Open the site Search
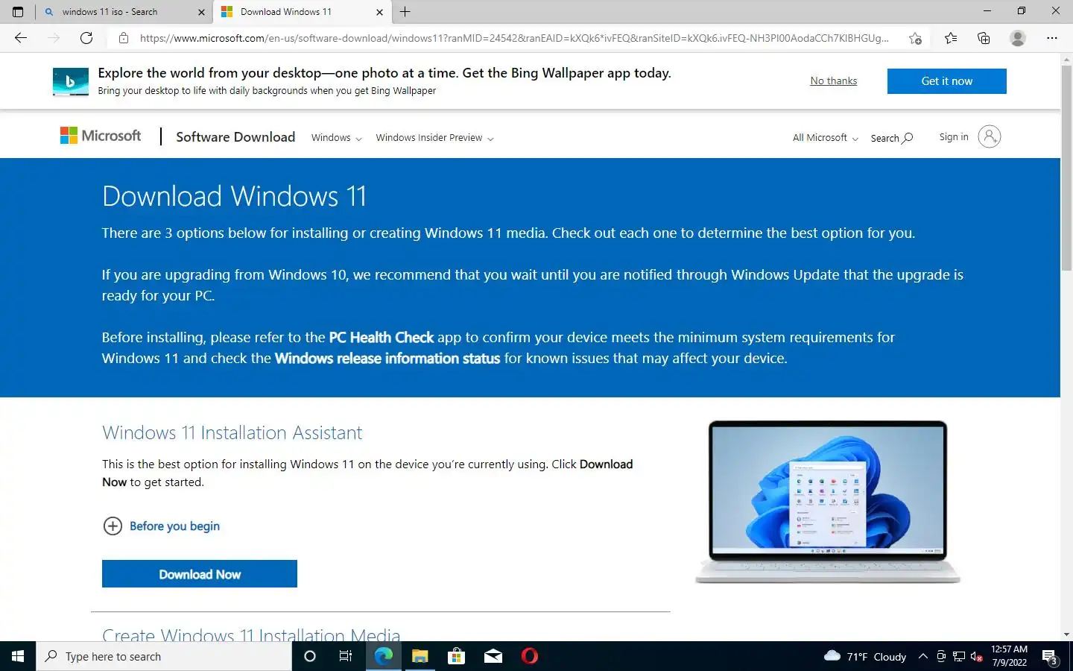1073x671 pixels. 891,138
